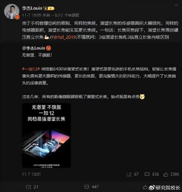Click the bottom thumbs-up like icon

pyautogui.click(x=145, y=187)
